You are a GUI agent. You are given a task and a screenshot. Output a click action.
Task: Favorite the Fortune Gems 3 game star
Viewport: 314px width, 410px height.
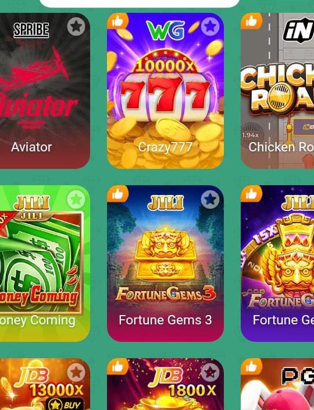210,200
